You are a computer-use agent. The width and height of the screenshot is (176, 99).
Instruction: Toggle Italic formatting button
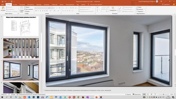point(38,11)
